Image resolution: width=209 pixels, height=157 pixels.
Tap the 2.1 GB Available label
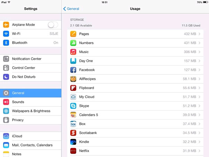(x=81, y=25)
